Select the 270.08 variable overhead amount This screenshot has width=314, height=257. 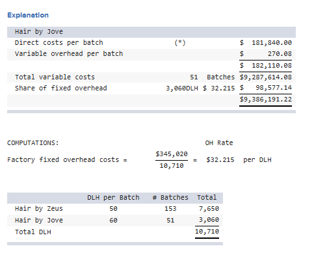(x=280, y=53)
